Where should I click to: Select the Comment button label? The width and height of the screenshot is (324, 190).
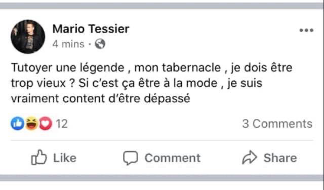click(173, 158)
